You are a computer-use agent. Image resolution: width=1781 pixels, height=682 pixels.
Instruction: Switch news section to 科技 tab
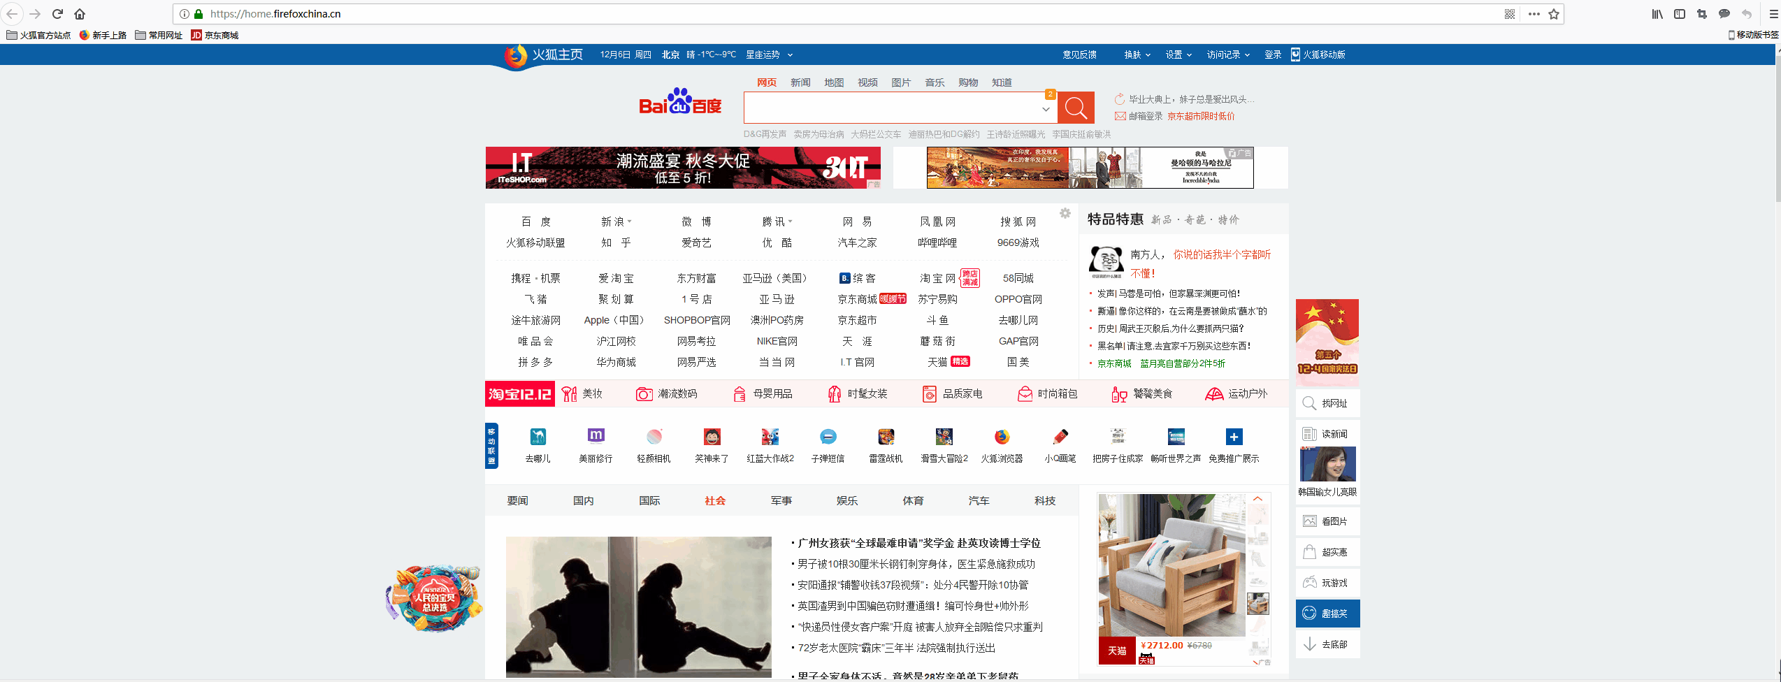pyautogui.click(x=1045, y=500)
